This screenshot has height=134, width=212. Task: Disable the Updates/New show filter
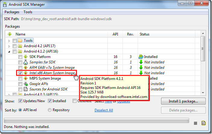[20, 101]
